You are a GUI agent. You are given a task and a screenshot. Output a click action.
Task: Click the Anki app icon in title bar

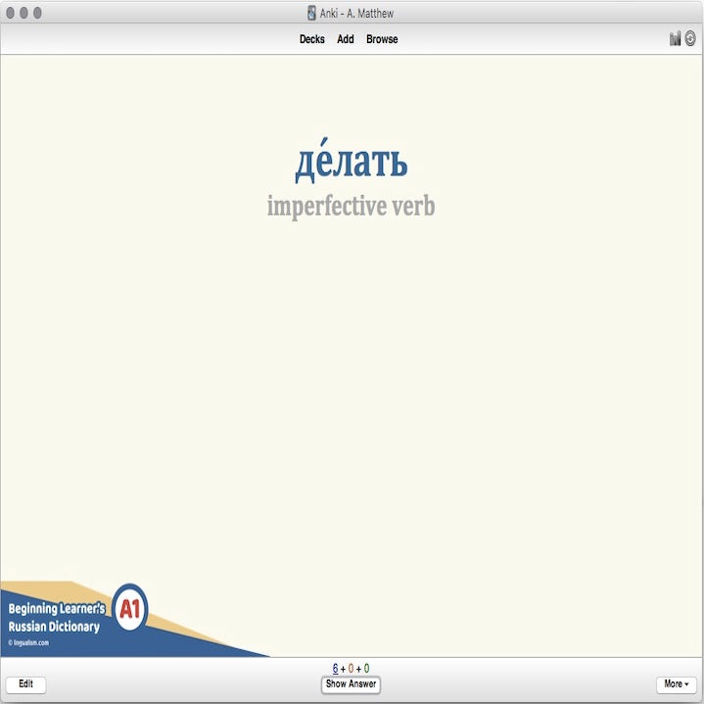311,13
